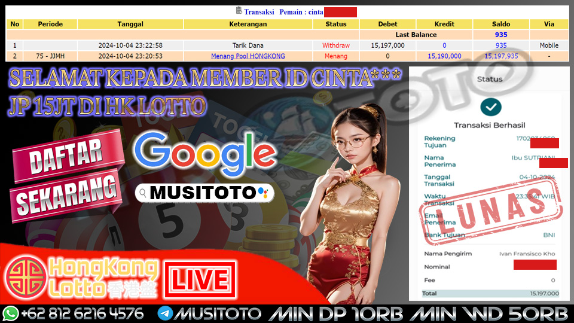Screen dimensions: 574x323
Task: Click the HongKong Lotto round emblem
Action: coord(26,277)
